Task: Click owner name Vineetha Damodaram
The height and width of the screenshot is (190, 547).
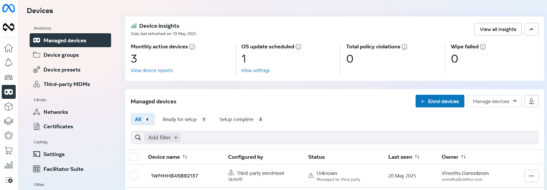Action: click(465, 173)
